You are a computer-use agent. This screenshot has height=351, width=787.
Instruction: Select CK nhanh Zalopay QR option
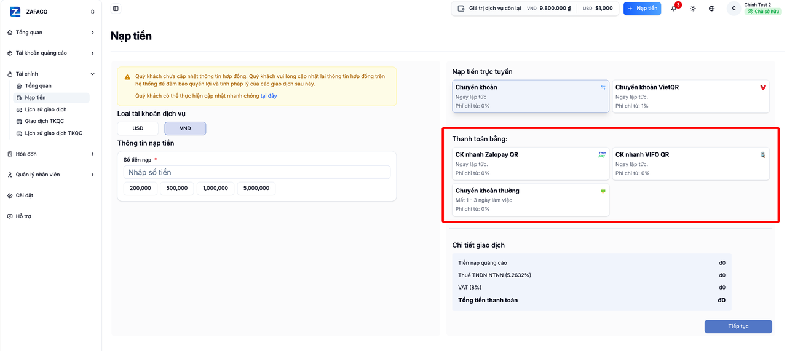coord(531,164)
